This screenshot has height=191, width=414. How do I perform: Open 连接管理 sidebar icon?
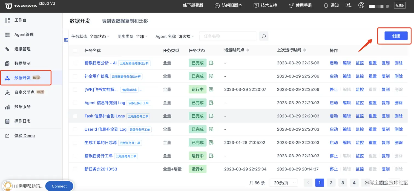7,49
